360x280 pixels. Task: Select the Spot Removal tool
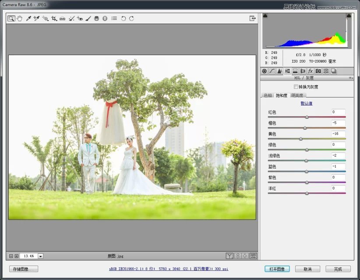coord(71,18)
